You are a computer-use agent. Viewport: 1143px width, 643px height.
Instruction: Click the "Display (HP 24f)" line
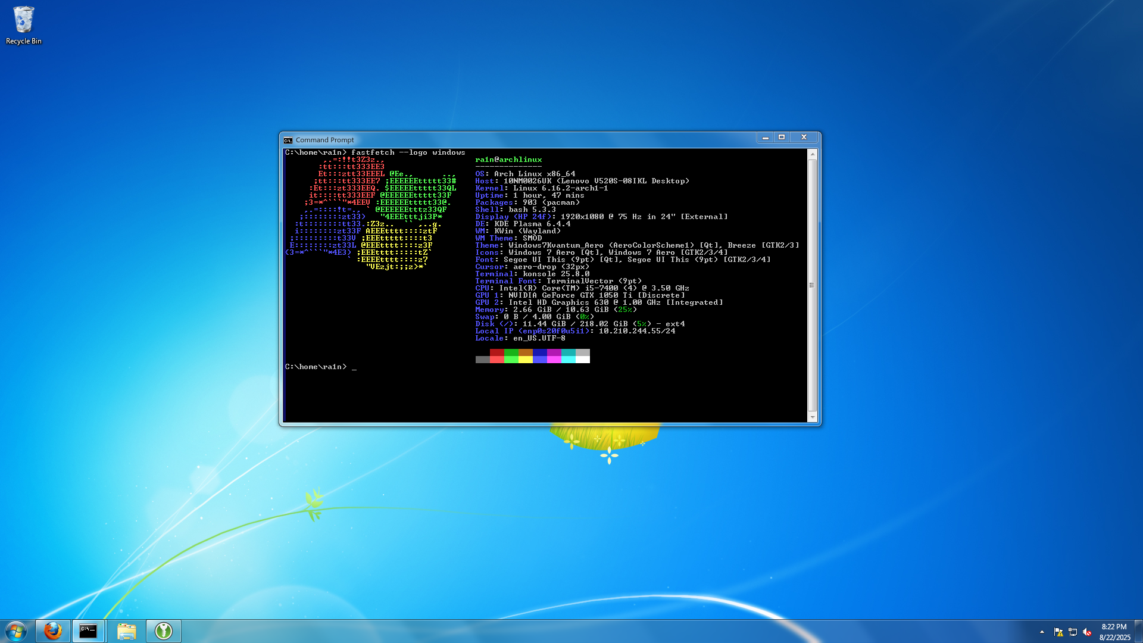601,217
